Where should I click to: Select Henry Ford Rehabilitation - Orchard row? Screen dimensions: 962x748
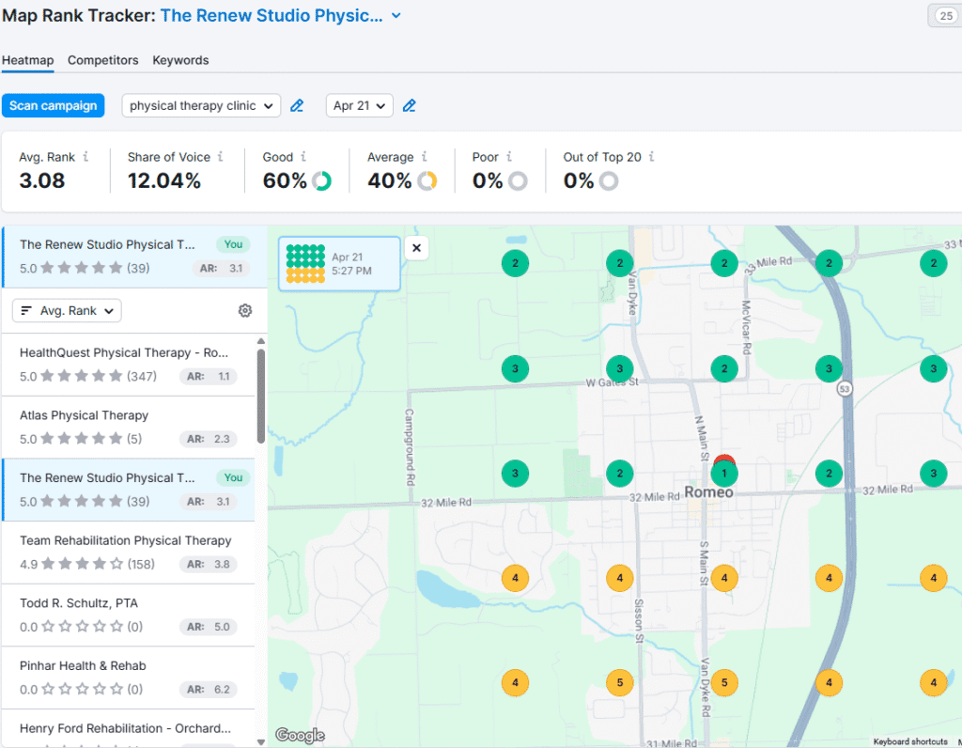(128, 728)
